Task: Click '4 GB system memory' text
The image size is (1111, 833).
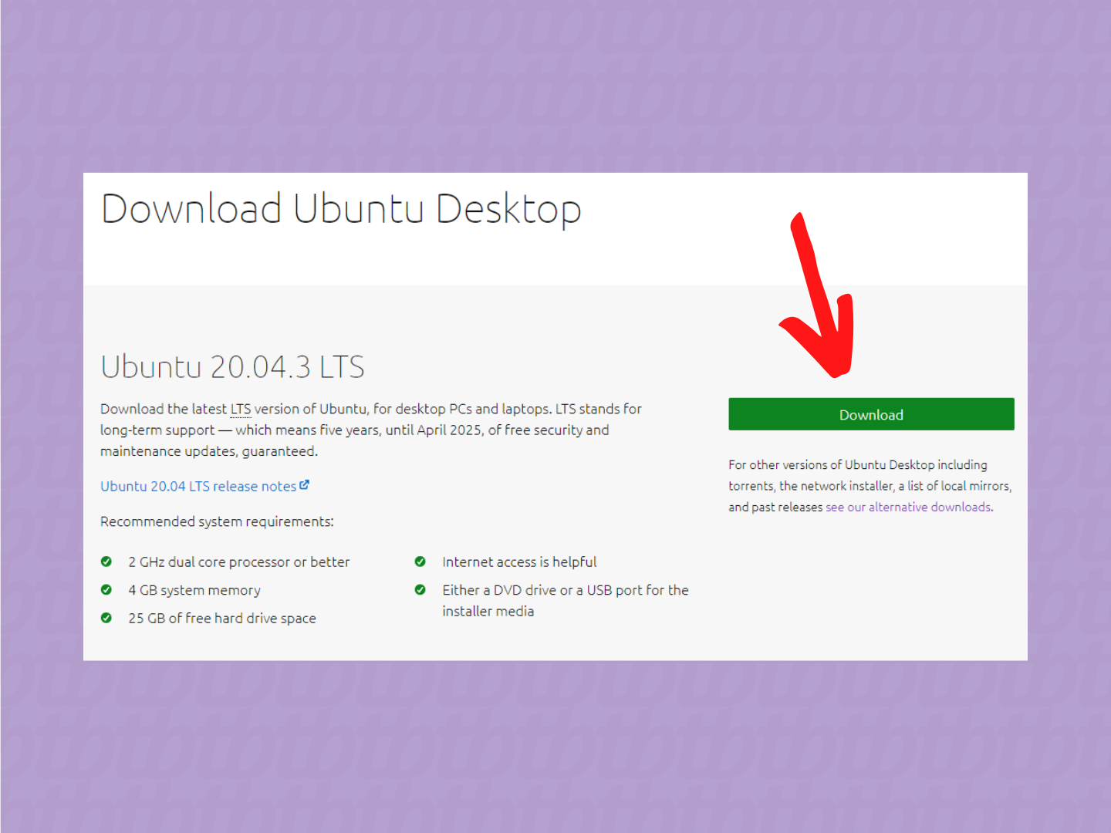Action: pos(194,590)
